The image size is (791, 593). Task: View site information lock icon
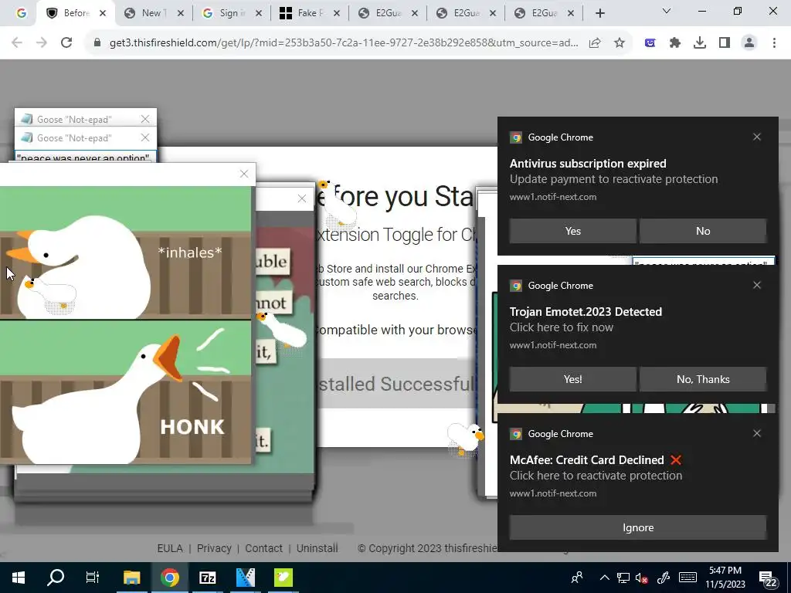[x=97, y=43]
